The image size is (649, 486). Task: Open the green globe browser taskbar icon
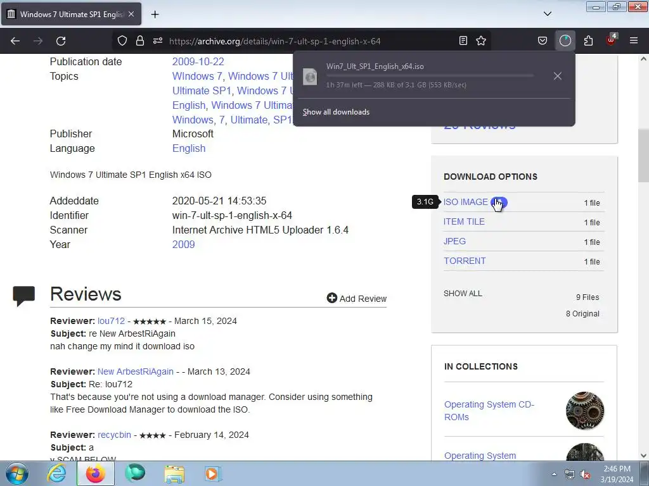[x=135, y=473]
